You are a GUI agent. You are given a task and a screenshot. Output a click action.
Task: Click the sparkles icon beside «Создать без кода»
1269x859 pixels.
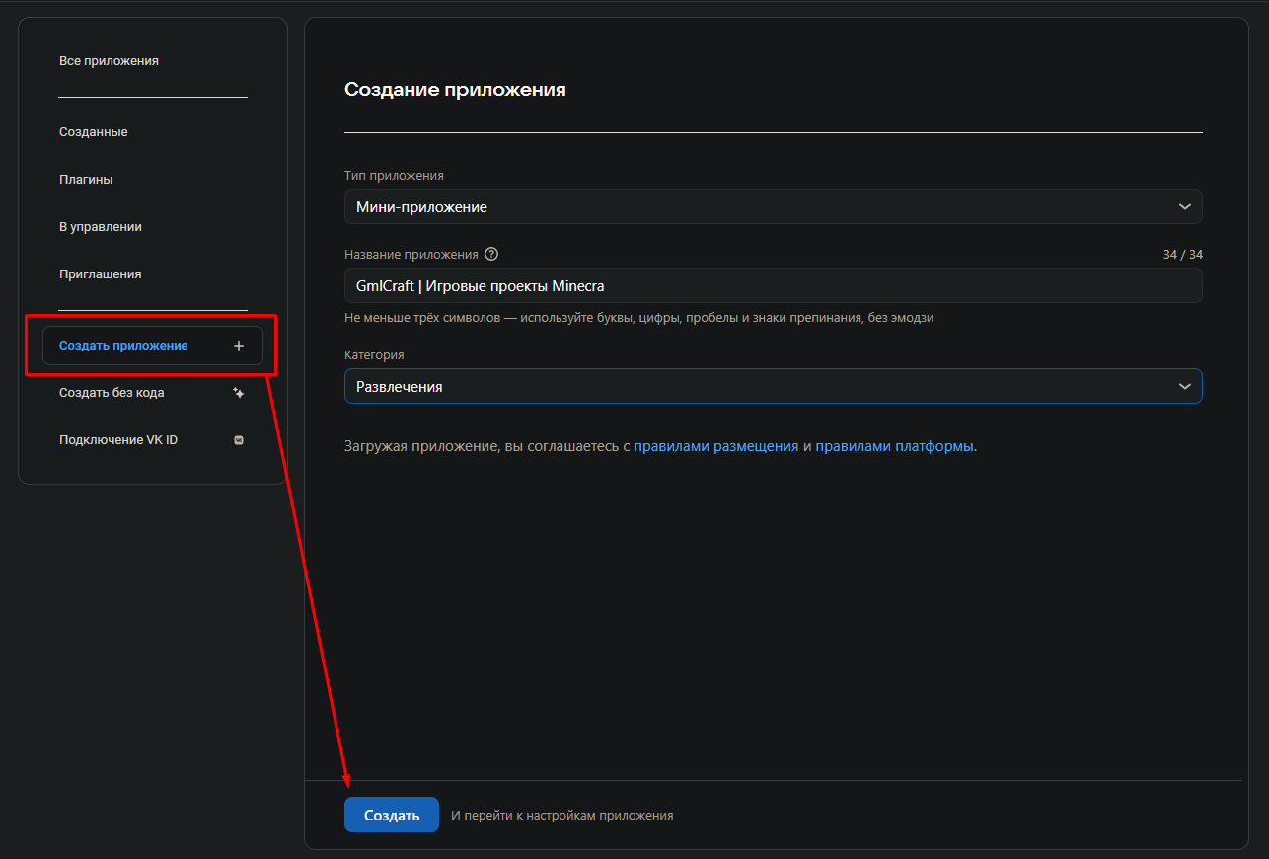tap(239, 392)
